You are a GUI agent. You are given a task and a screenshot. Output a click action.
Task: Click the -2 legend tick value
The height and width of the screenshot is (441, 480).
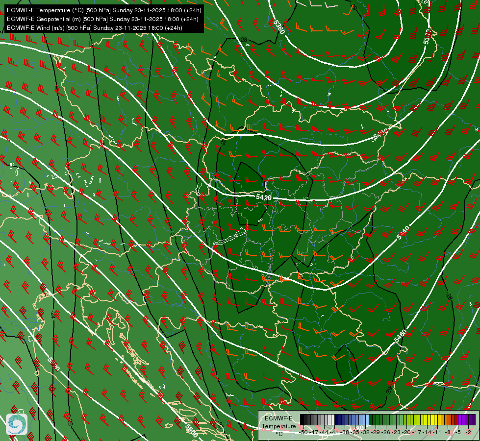468,432
